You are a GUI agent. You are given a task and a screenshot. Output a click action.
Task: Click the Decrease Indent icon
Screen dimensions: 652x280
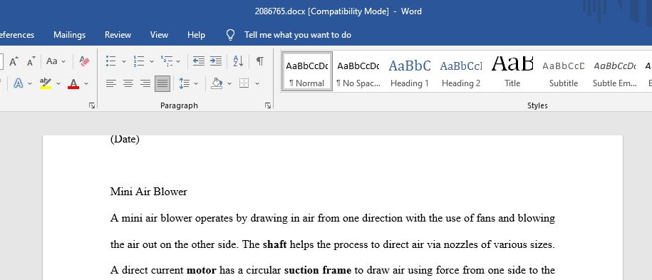(x=198, y=61)
